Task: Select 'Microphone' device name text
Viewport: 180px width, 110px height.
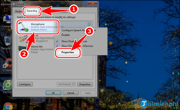Action: [38, 24]
